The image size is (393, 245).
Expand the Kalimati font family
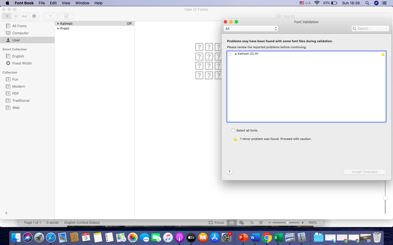58,24
